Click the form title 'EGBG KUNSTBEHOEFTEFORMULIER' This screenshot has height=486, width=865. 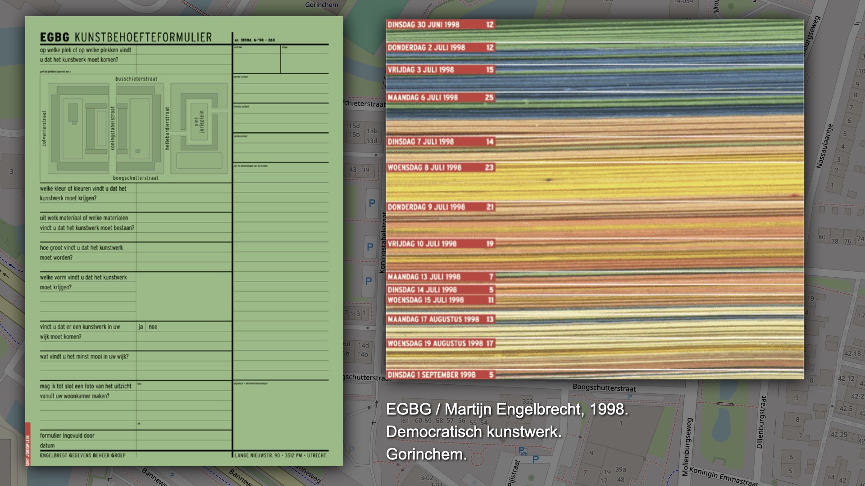[126, 37]
